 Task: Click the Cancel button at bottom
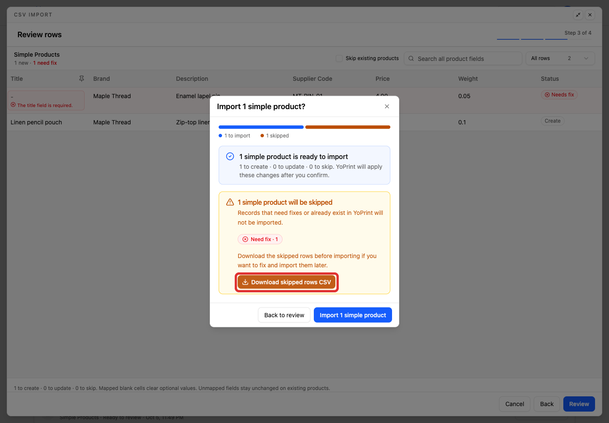click(515, 404)
